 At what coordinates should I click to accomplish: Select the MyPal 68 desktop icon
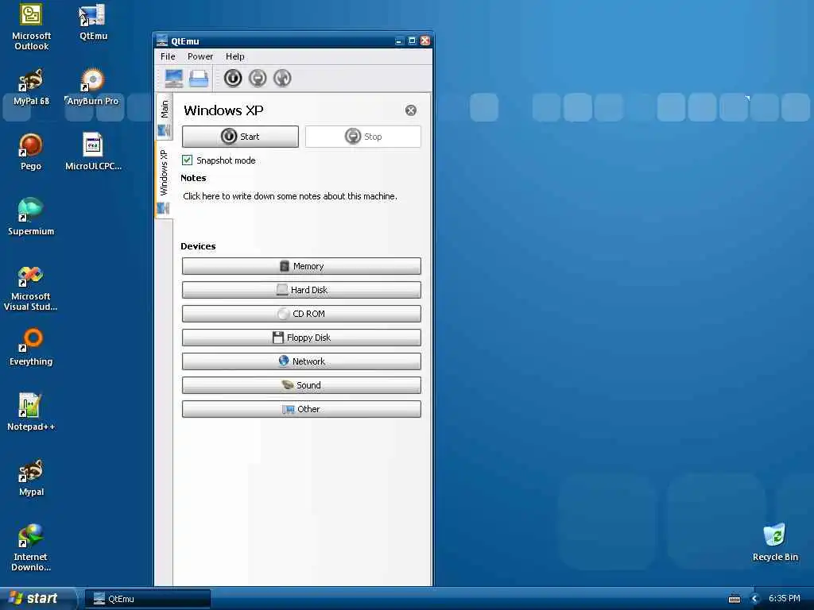click(31, 87)
